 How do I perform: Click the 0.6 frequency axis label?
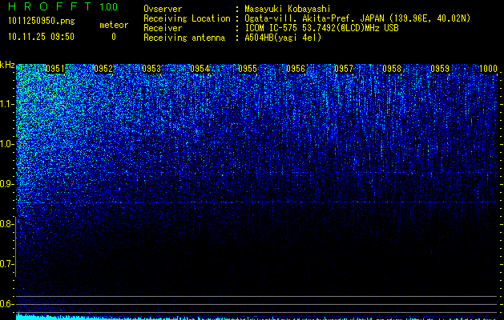pyautogui.click(x=7, y=304)
